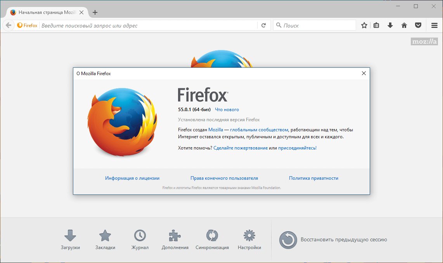The width and height of the screenshot is (443, 263).
Task: Open Дополнения add-ons shortcut
Action: pyautogui.click(x=175, y=240)
